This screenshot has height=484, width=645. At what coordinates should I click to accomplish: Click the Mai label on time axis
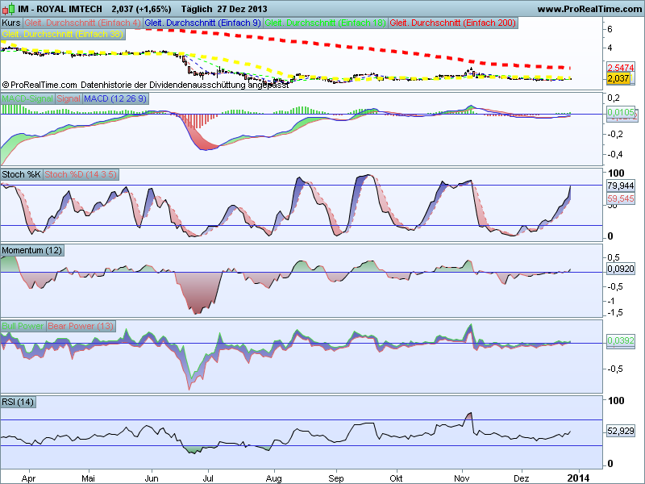click(88, 478)
